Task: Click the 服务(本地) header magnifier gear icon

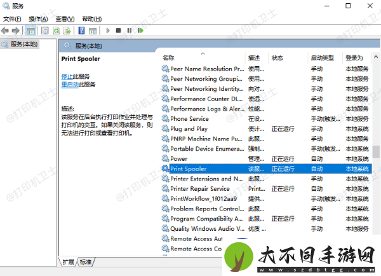Action: pos(67,46)
